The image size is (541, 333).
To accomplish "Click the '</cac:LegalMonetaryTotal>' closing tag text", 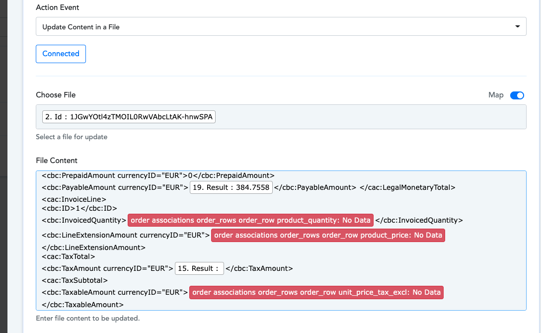I will tap(407, 187).
